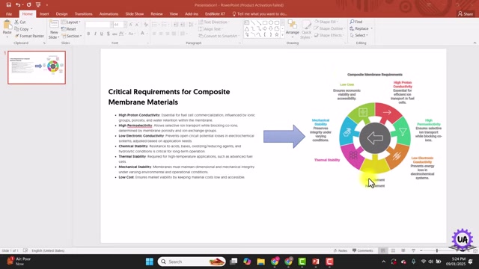The image size is (479, 269).
Task: Toggle Strikethrough formatting
Action: pyautogui.click(x=115, y=34)
